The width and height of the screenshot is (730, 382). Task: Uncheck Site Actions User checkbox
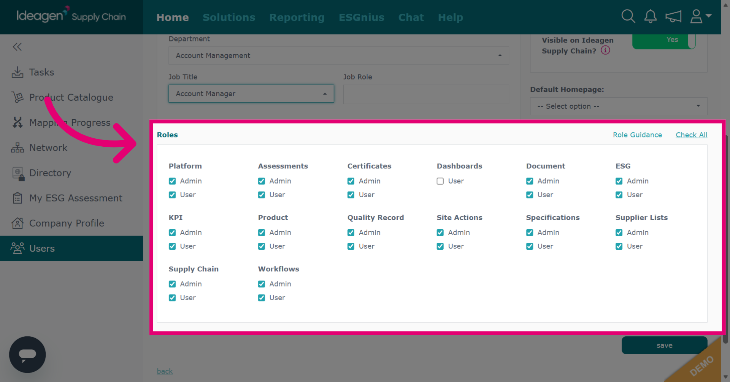coord(440,246)
